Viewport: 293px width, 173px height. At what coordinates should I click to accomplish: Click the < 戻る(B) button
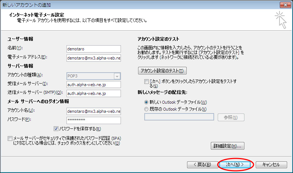[202, 164]
